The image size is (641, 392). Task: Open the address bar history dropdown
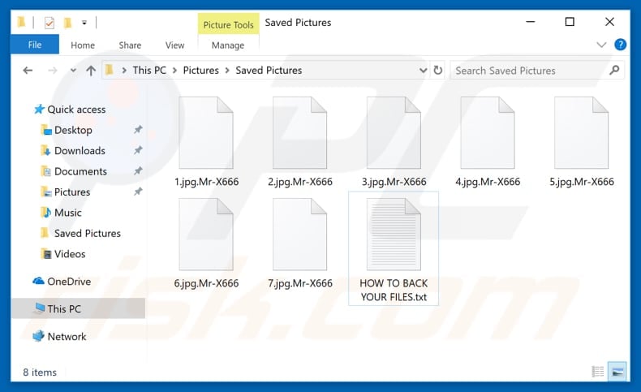pyautogui.click(x=423, y=71)
